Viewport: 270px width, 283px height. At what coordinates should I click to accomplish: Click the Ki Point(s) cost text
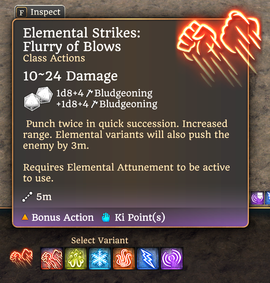(x=140, y=217)
